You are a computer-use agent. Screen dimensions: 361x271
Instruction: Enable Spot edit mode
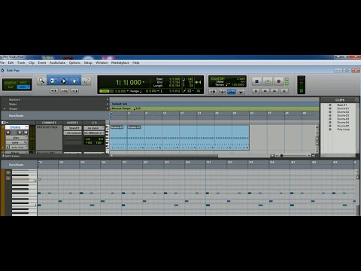coord(23,83)
